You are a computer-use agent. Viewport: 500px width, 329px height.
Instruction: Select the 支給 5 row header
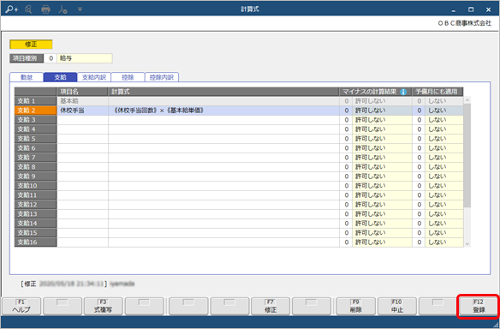click(x=35, y=139)
